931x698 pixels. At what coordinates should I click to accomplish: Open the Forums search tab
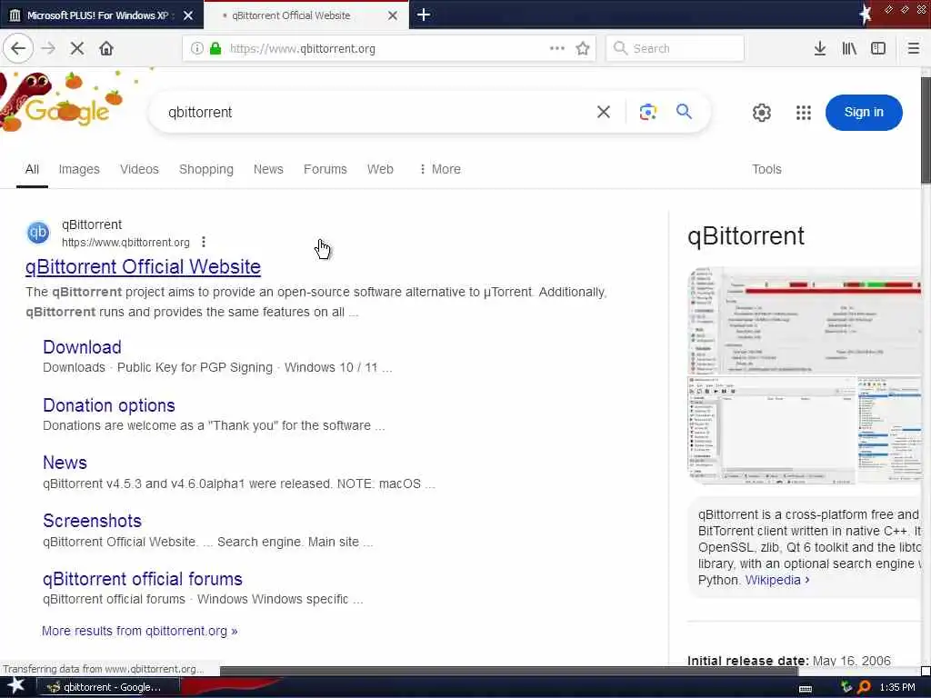click(325, 169)
